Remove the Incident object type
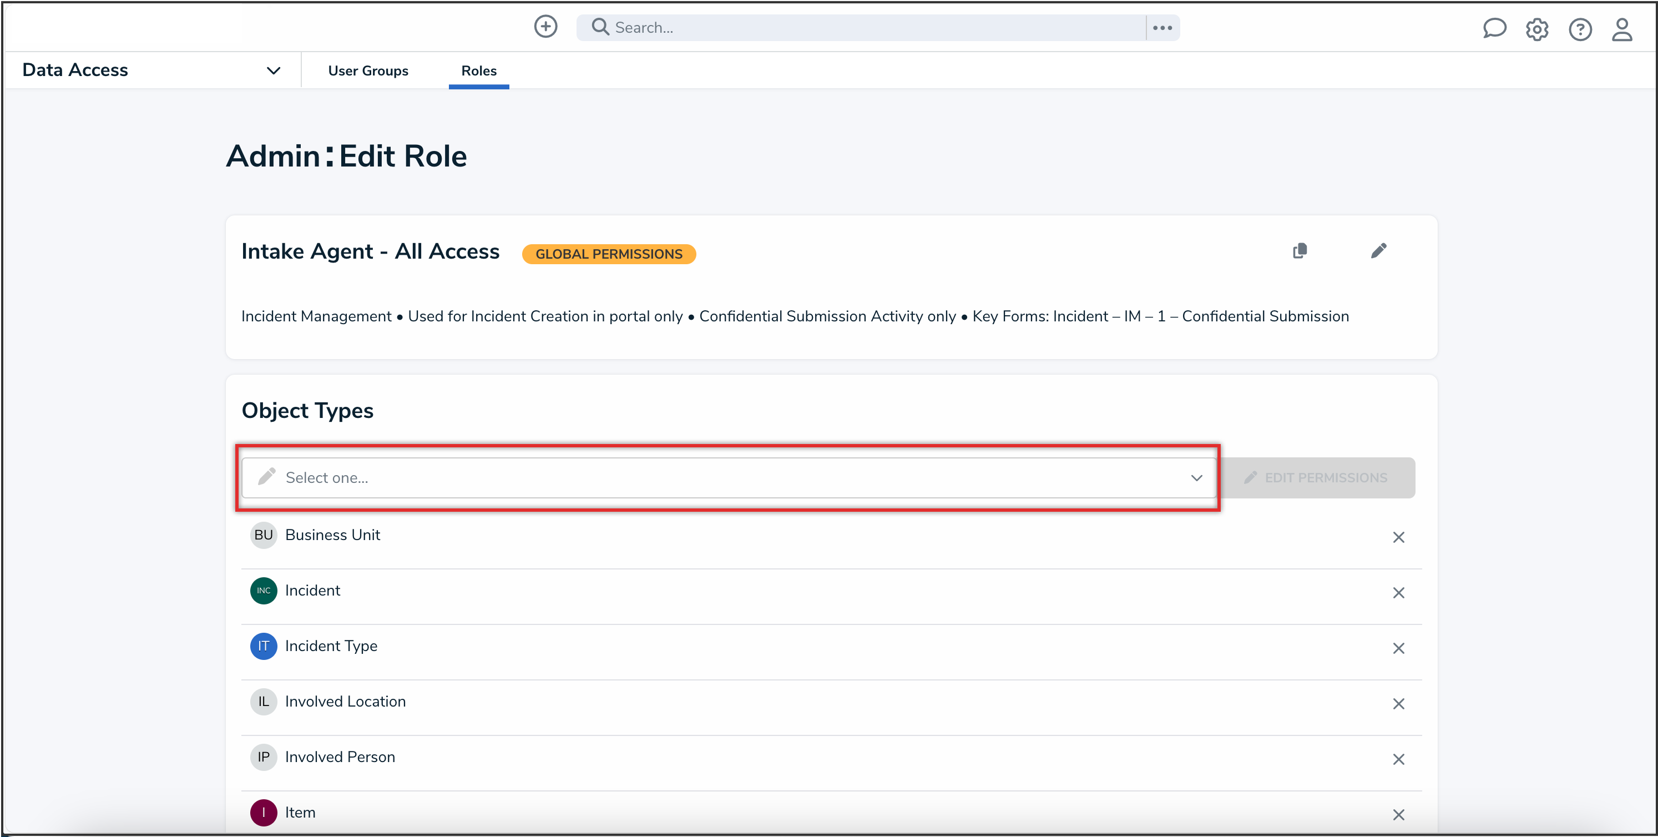This screenshot has width=1658, height=837. point(1398,592)
